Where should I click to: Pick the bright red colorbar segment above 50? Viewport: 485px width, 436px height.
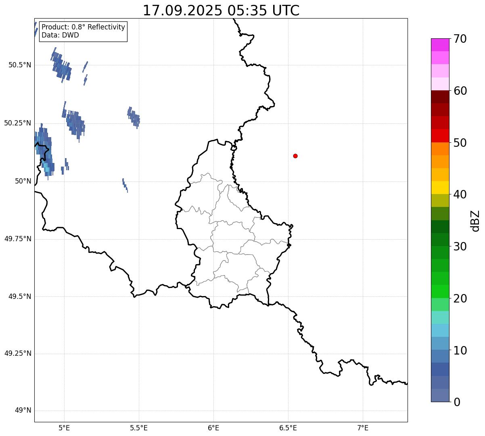click(x=440, y=136)
